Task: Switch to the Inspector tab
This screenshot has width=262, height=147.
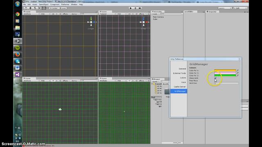Action: click(212, 12)
